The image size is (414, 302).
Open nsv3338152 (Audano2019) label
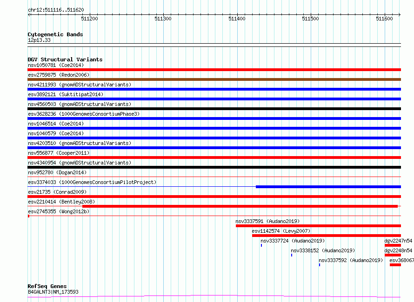tap(323, 250)
